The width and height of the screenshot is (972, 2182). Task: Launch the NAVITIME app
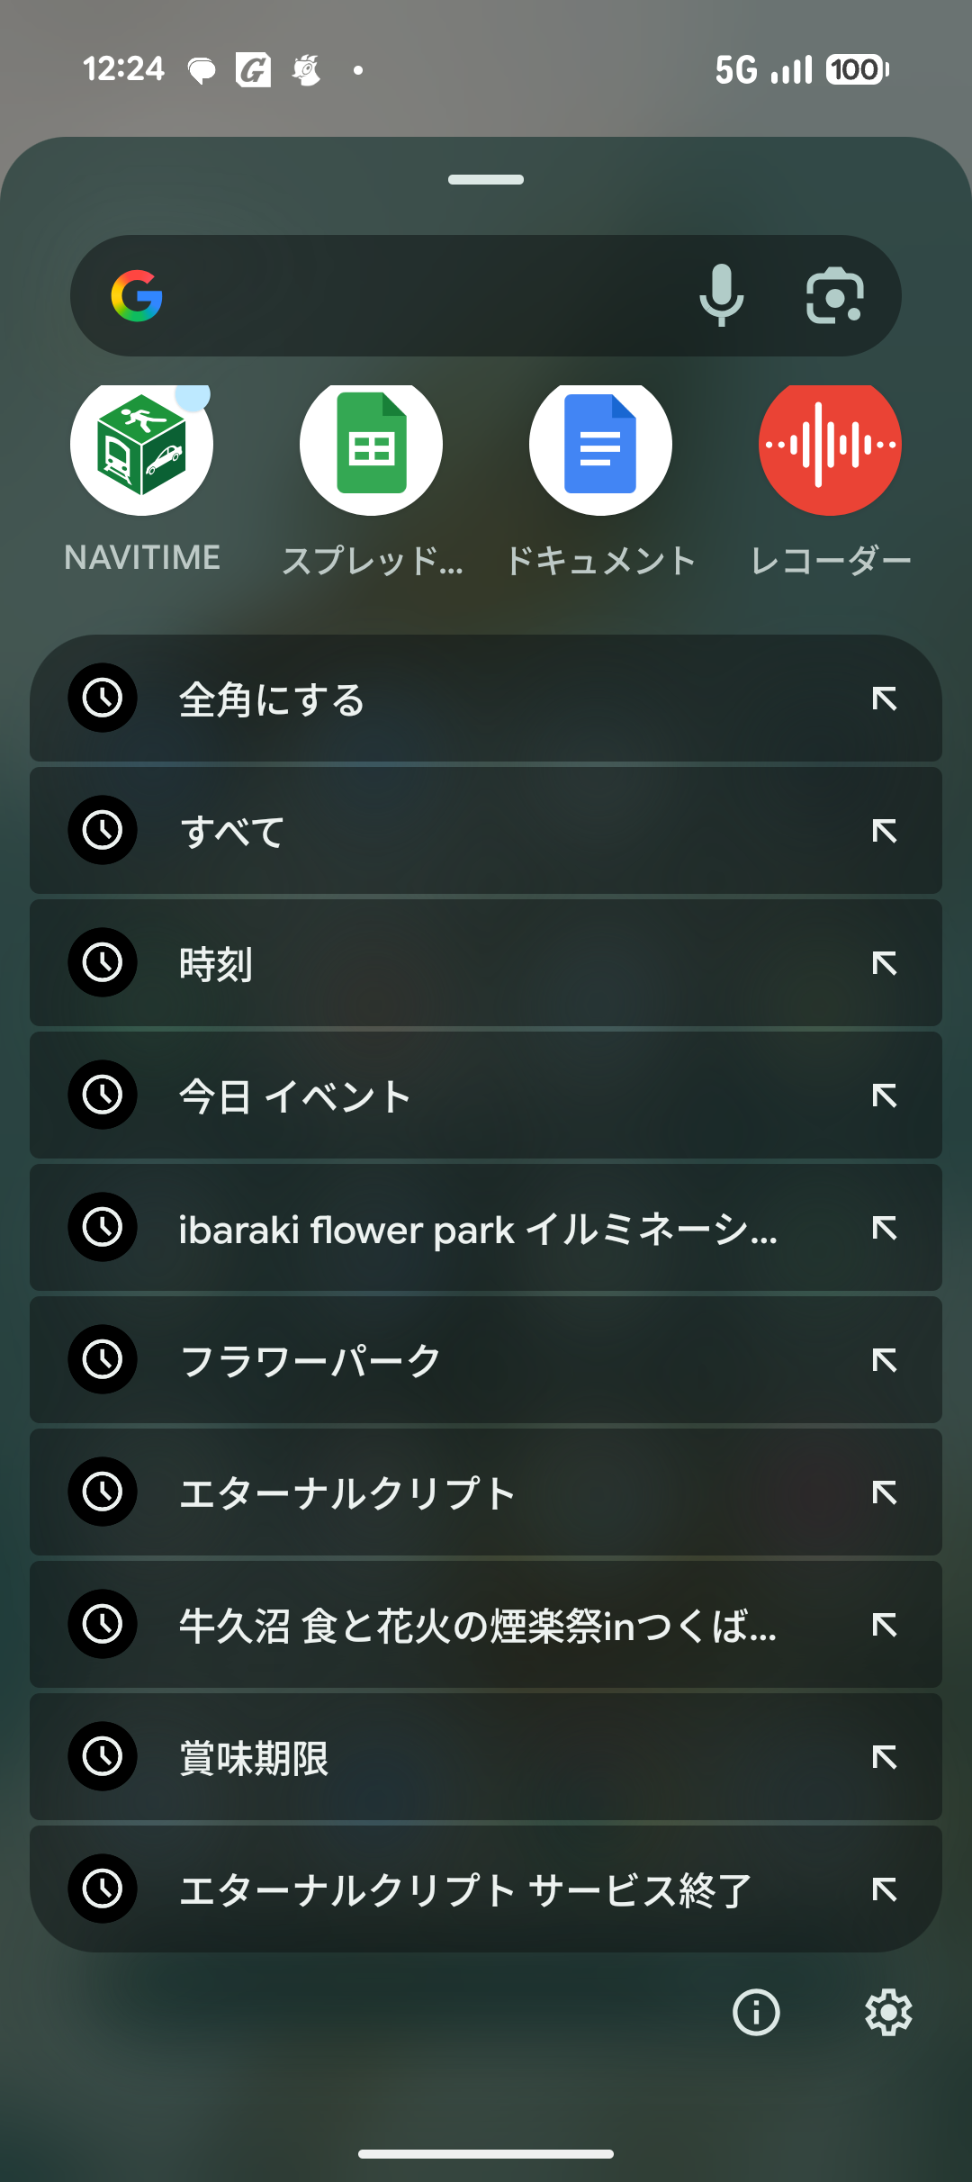(142, 446)
